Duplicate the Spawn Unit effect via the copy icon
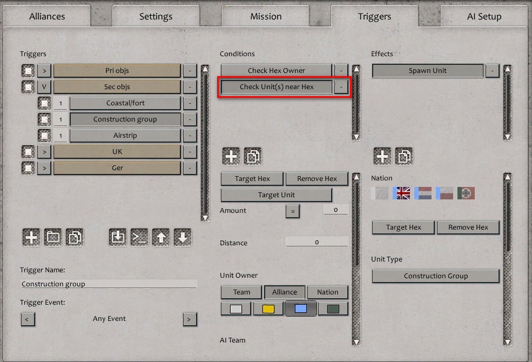Image resolution: width=532 pixels, height=362 pixels. tap(404, 156)
